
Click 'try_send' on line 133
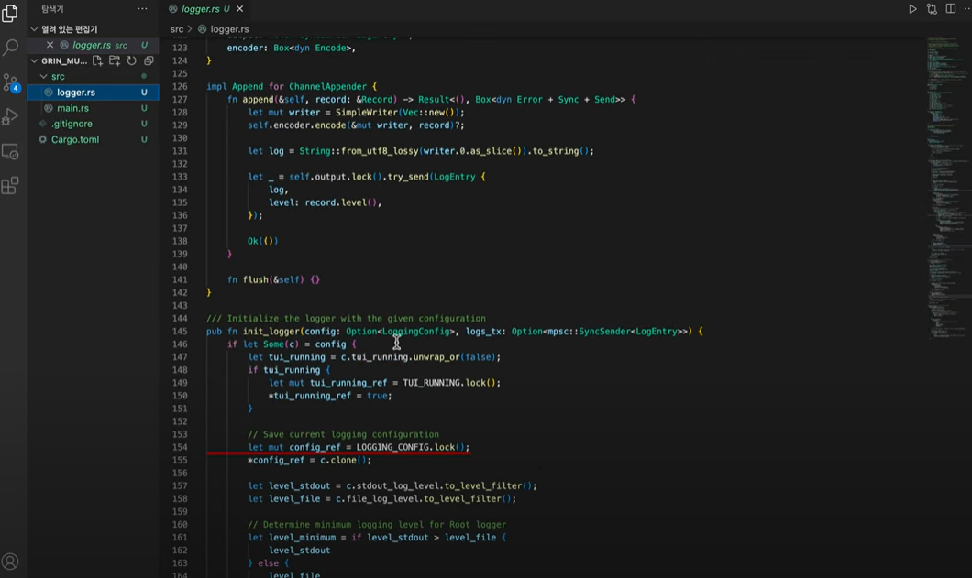click(x=408, y=177)
